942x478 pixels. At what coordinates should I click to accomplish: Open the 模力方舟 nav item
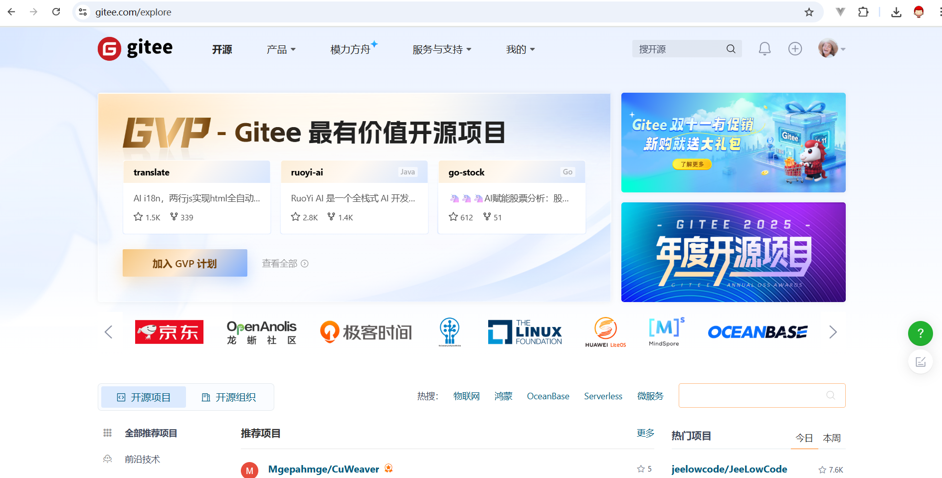click(x=354, y=48)
